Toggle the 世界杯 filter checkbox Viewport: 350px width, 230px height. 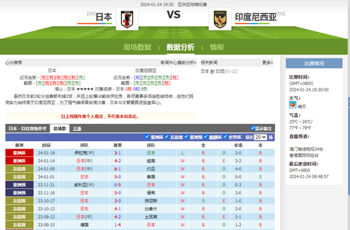pyautogui.click(x=225, y=137)
